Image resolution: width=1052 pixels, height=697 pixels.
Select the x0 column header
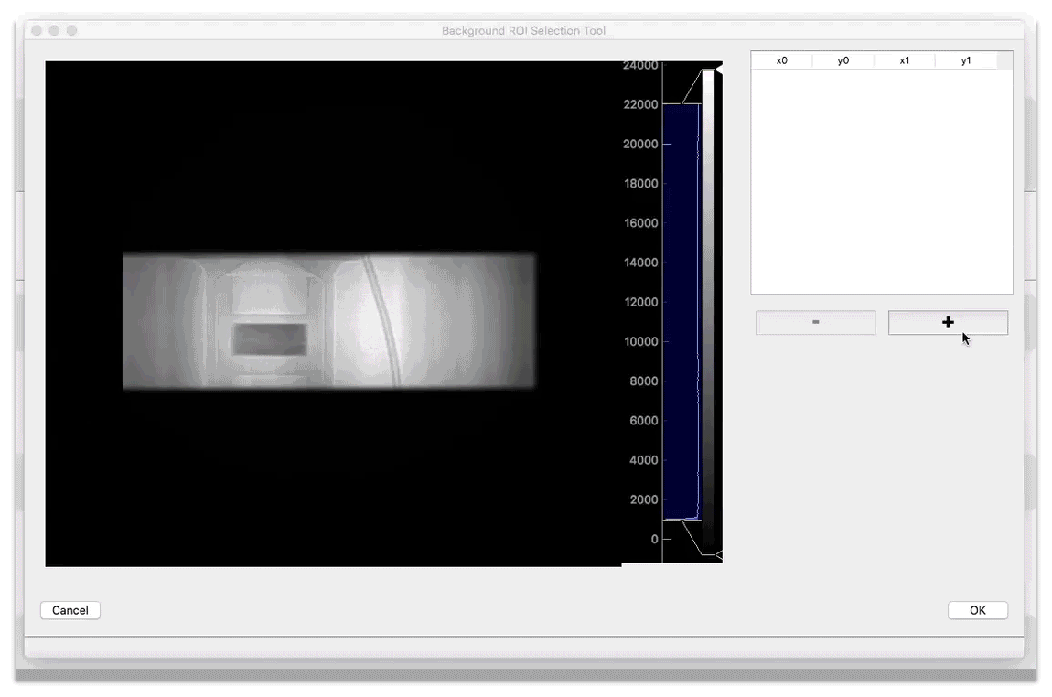(x=781, y=60)
